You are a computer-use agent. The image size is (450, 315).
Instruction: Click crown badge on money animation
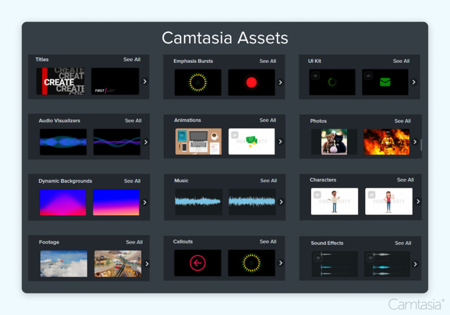pyautogui.click(x=235, y=135)
